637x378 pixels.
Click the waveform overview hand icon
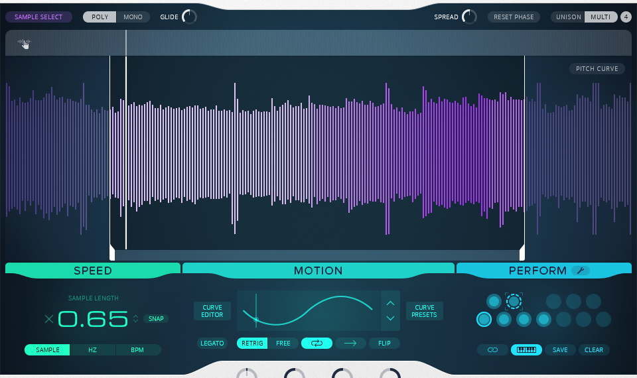pos(25,44)
